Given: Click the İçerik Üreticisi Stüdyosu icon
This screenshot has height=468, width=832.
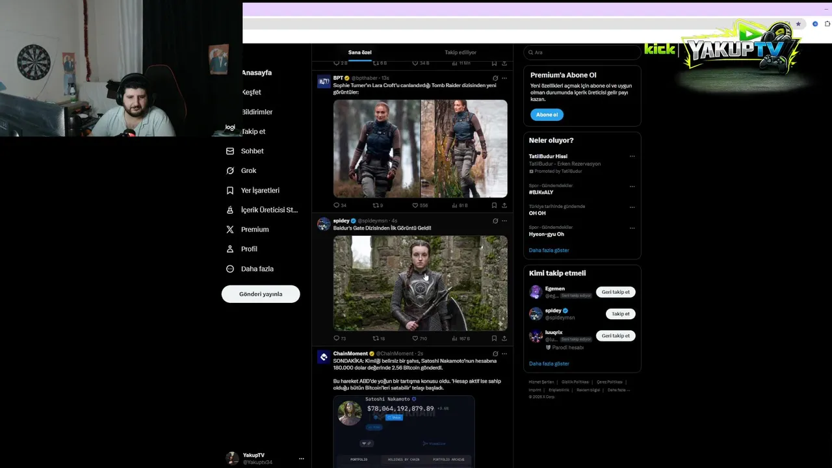Looking at the screenshot, I should (229, 210).
